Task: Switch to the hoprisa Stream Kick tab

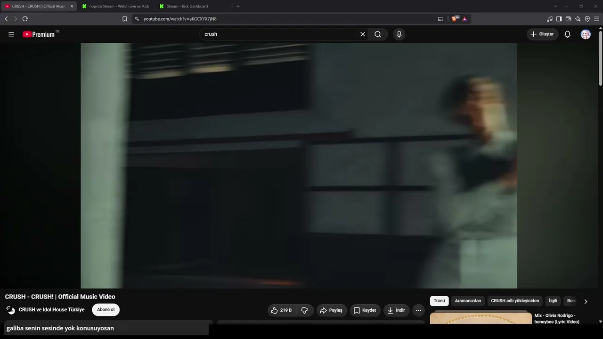Action: 115,6
